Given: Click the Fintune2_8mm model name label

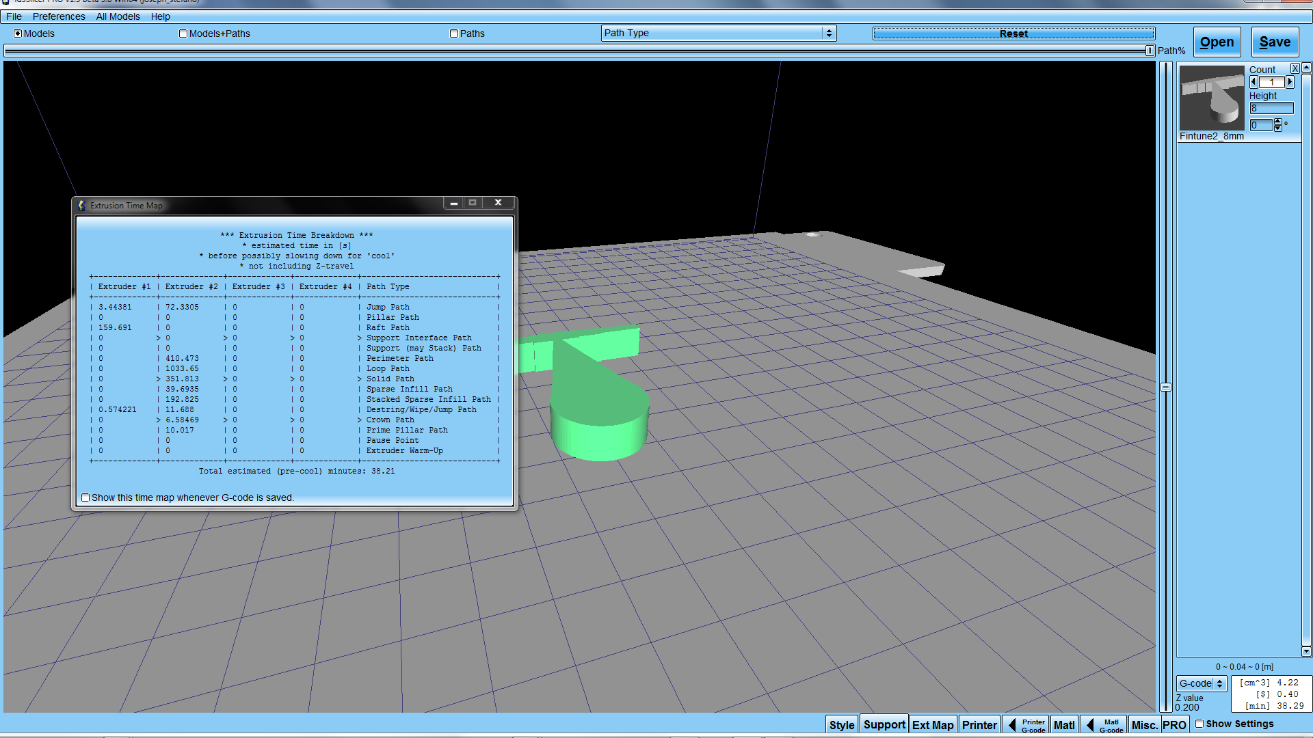Looking at the screenshot, I should pos(1211,136).
